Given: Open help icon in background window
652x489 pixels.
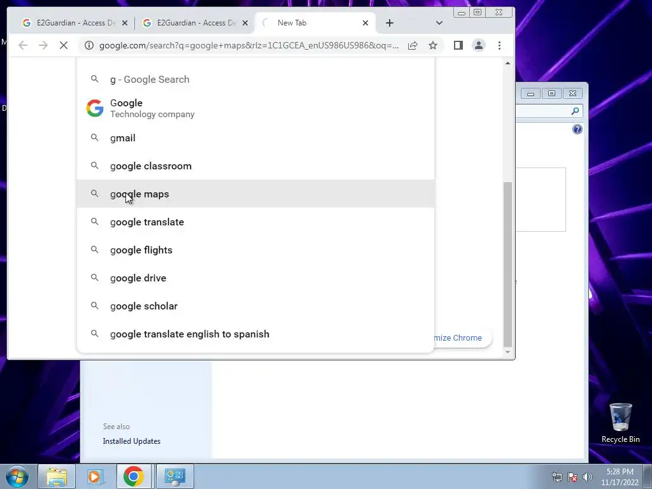Looking at the screenshot, I should (x=577, y=129).
